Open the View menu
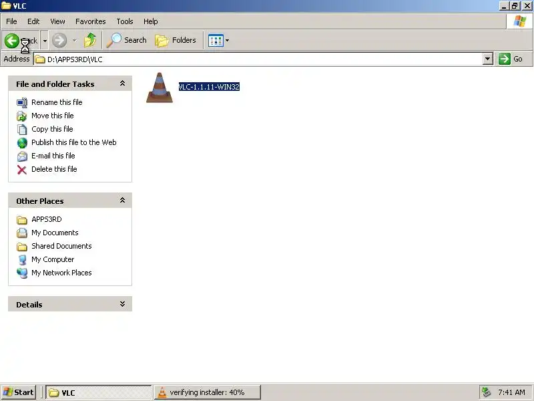534x401 pixels. tap(57, 21)
